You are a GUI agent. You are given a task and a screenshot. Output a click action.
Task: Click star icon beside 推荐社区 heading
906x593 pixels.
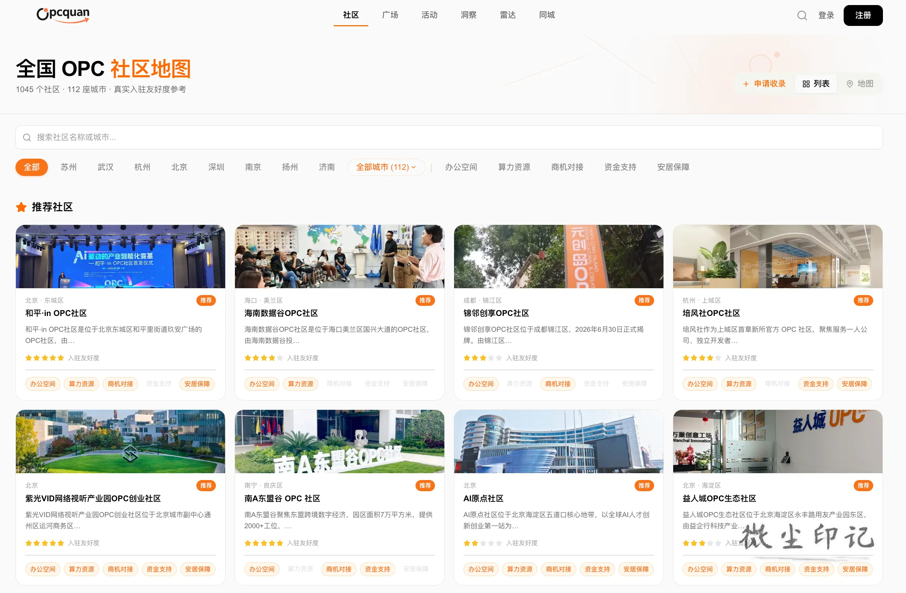[x=21, y=207]
